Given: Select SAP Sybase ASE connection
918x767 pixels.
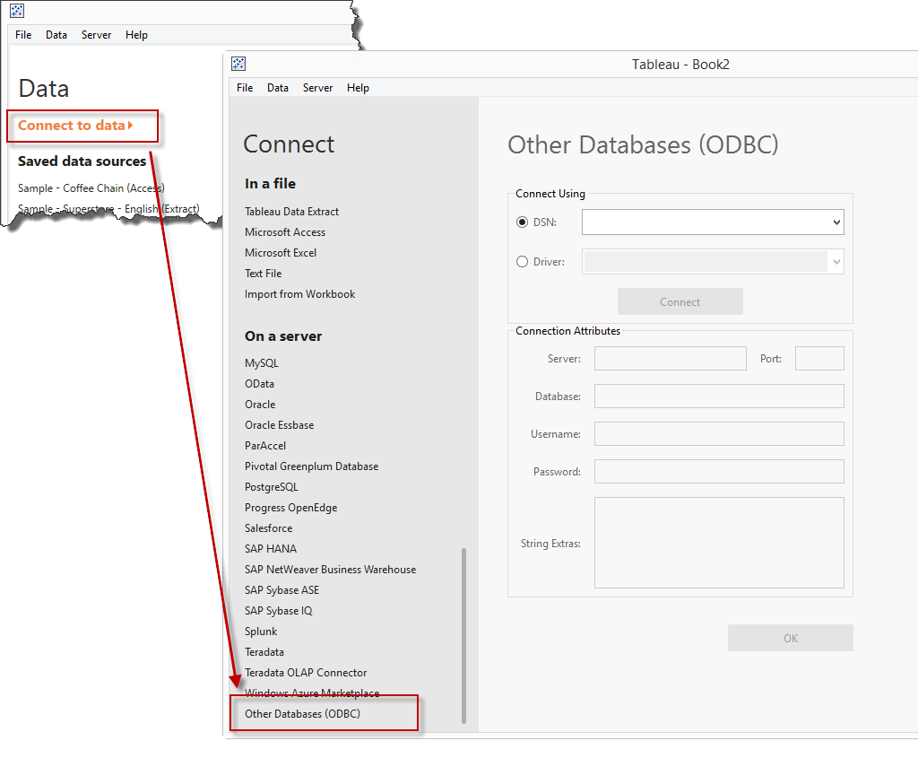Looking at the screenshot, I should click(281, 590).
